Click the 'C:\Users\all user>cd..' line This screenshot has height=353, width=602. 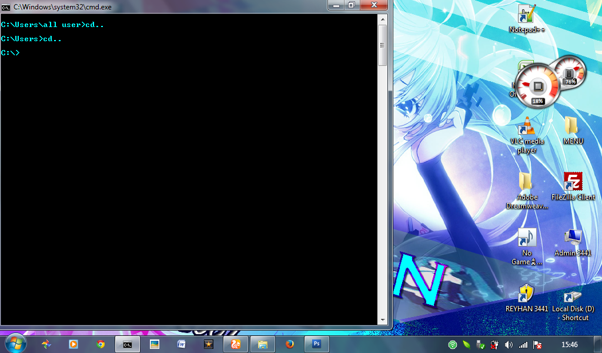pos(52,25)
